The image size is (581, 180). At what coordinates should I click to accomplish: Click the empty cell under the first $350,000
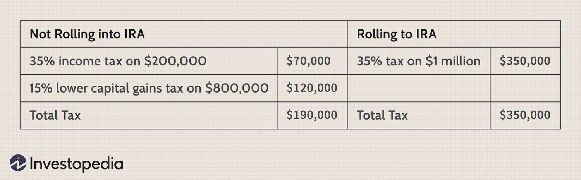pyautogui.click(x=525, y=88)
